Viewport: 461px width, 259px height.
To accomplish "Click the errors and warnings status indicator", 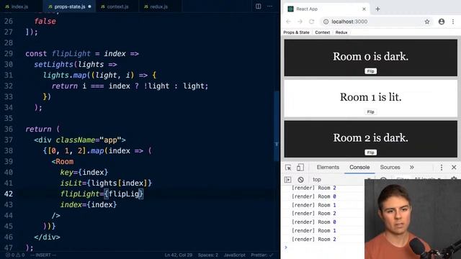I will click(x=14, y=255).
